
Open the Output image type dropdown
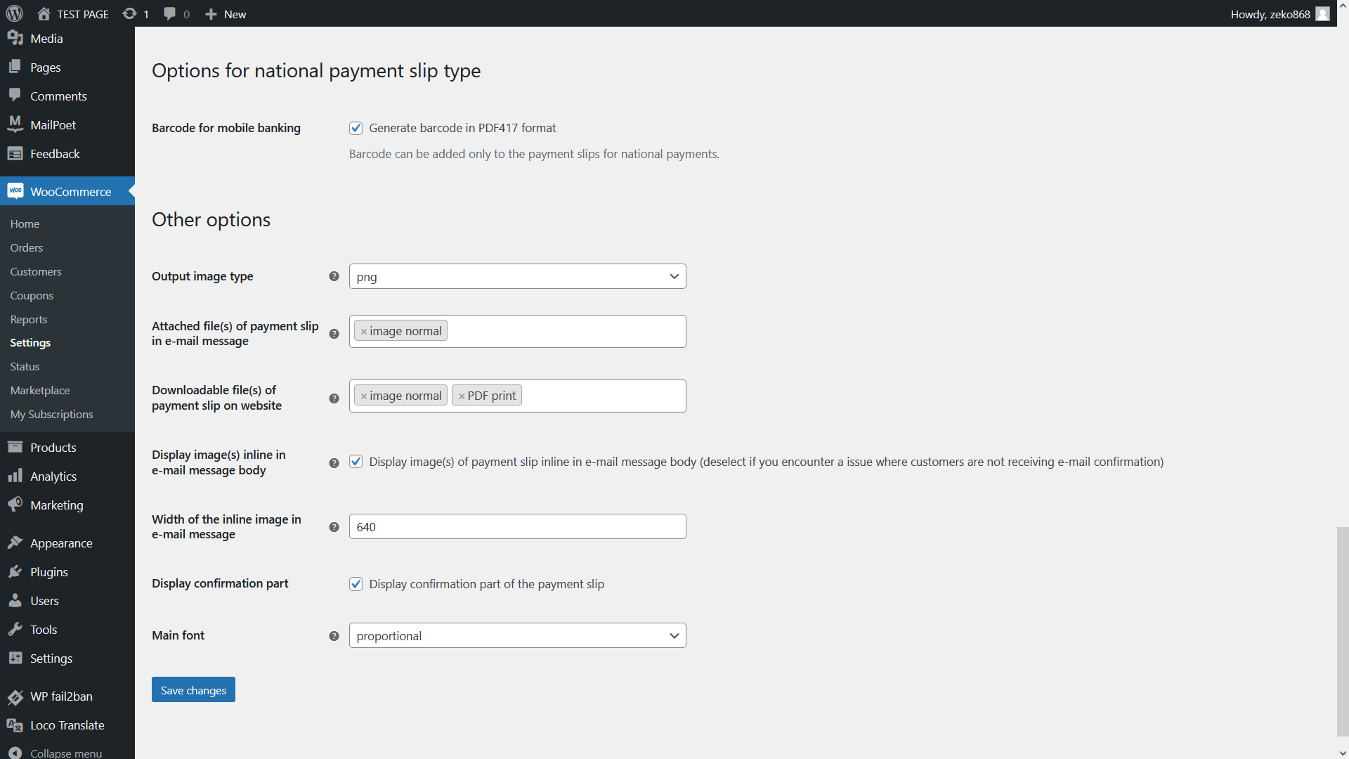click(517, 276)
